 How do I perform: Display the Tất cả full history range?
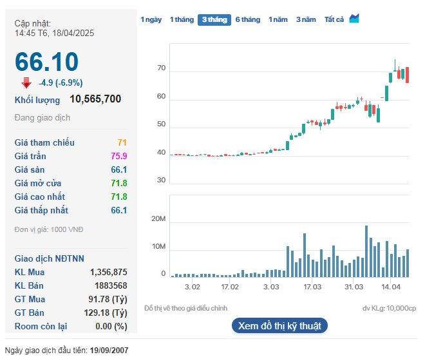tap(334, 20)
